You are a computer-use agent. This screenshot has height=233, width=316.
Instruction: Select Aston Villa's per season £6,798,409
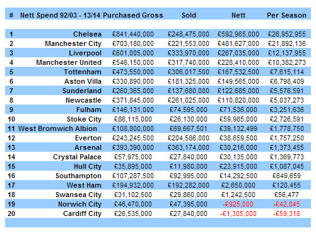pyautogui.click(x=287, y=81)
